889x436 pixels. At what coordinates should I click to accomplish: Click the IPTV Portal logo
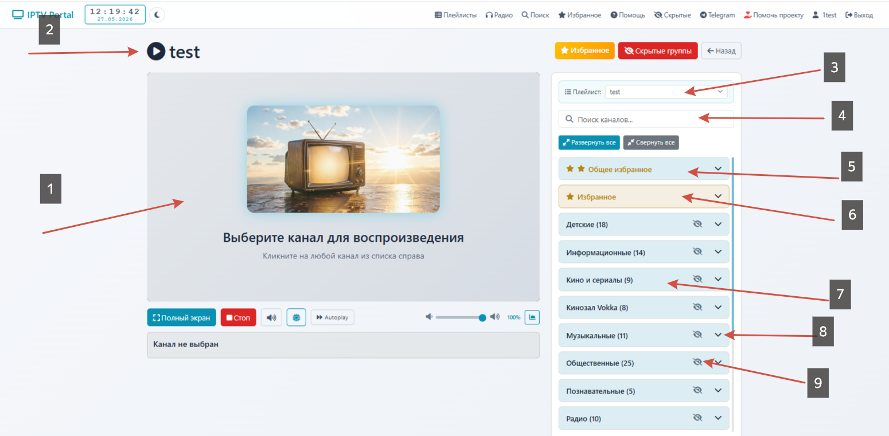[43, 15]
